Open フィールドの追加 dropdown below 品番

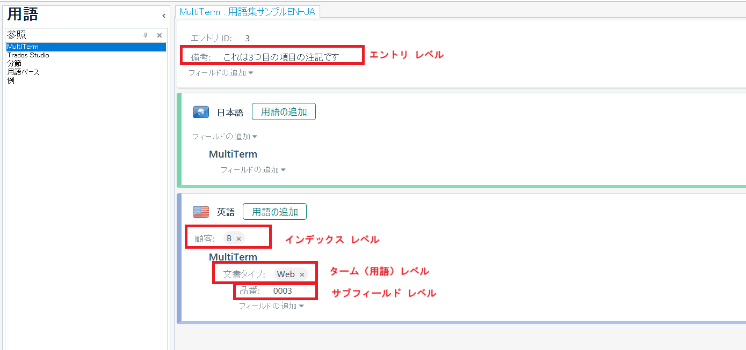(x=271, y=306)
